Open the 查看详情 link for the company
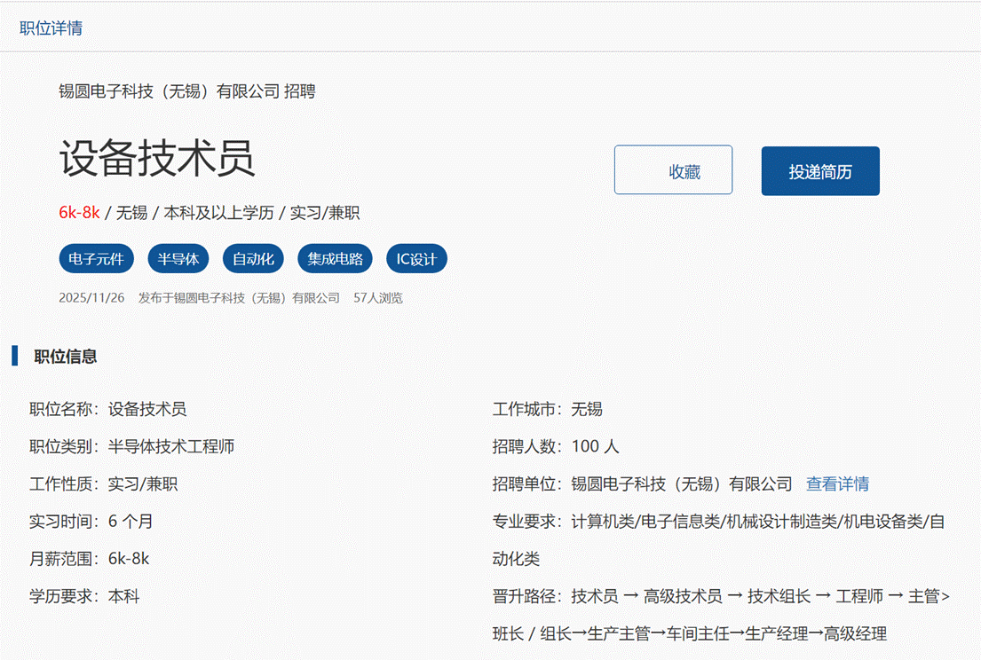 [836, 484]
